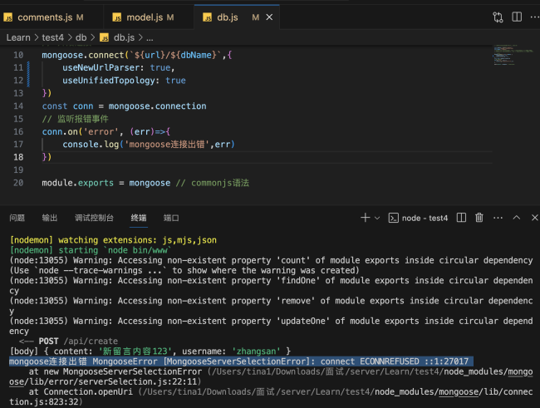Click the db folder breadcrumb
This screenshot has height=408, width=540.
point(81,37)
